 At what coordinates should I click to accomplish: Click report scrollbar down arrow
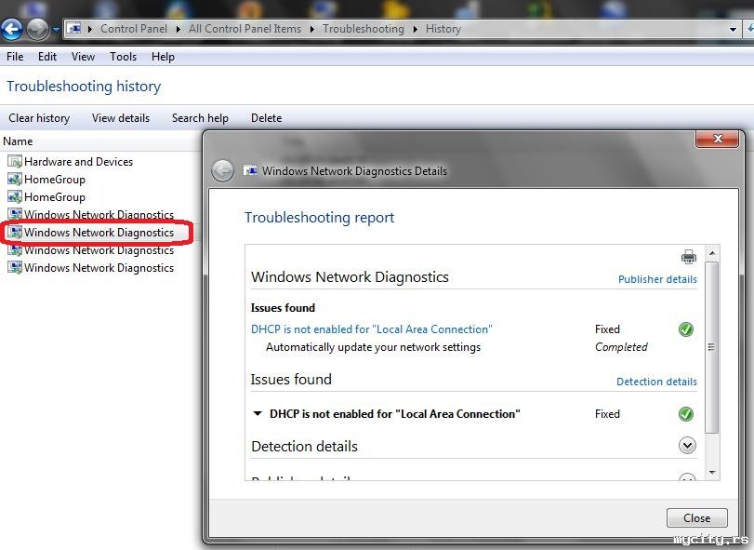[712, 473]
